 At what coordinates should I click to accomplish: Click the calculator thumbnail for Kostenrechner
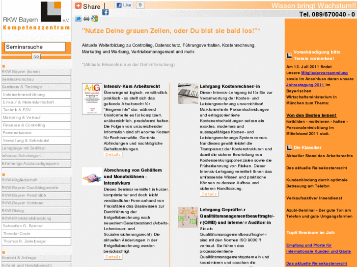pyautogui.click(x=188, y=94)
